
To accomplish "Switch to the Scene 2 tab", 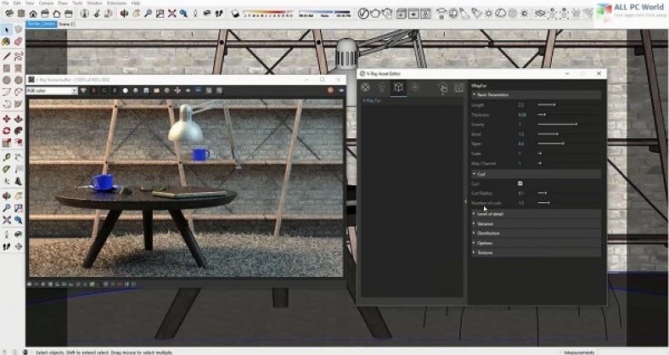I will click(66, 25).
